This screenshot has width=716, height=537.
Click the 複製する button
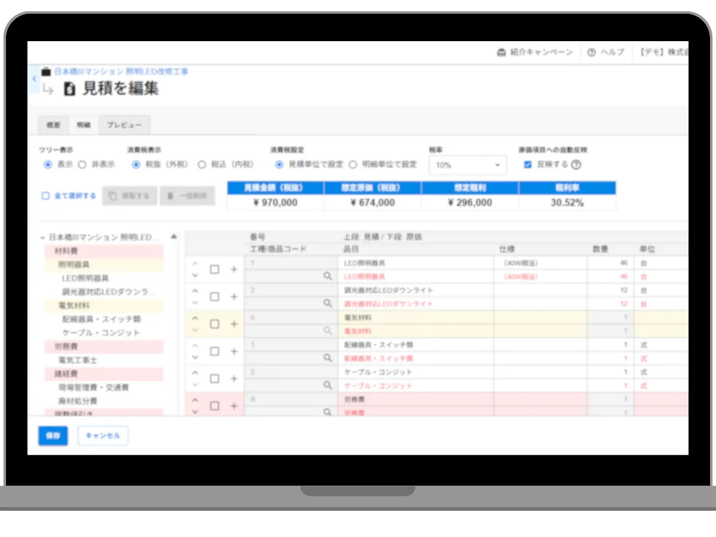pyautogui.click(x=129, y=196)
